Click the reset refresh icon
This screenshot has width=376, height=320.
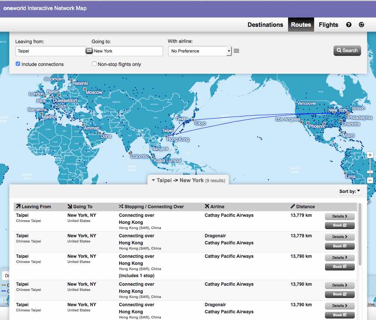361,25
